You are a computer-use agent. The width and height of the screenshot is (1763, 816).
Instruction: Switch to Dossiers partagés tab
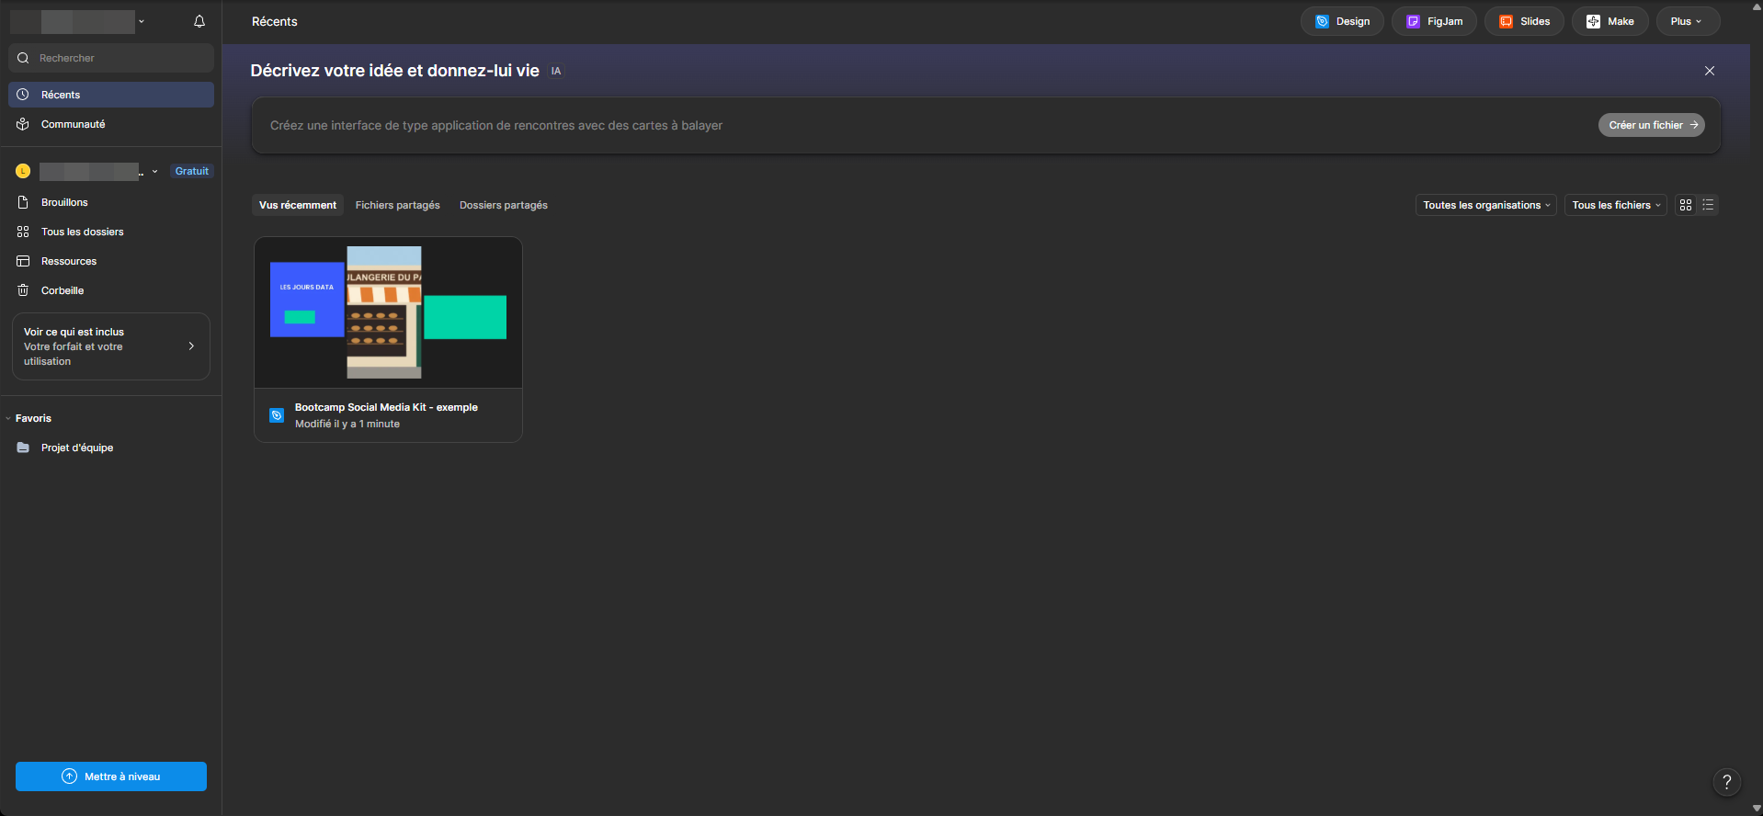504,205
